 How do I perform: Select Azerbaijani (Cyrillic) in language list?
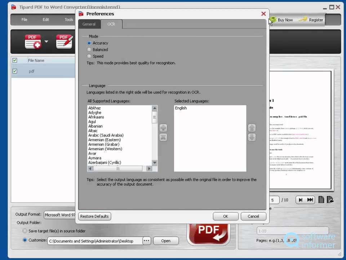pyautogui.click(x=105, y=162)
